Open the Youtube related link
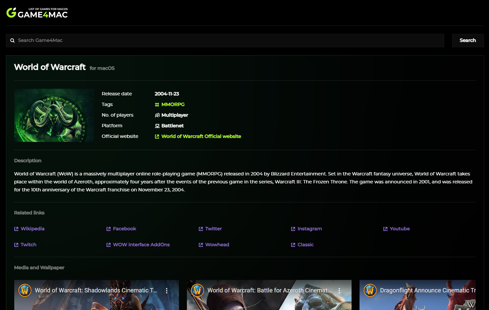The image size is (489, 310). 400,229
